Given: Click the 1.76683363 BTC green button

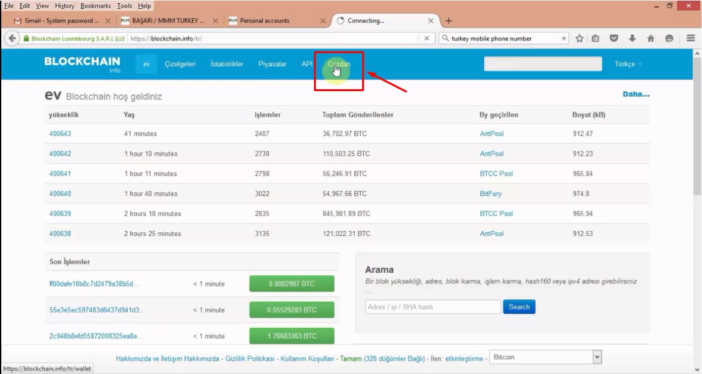Looking at the screenshot, I should click(x=291, y=336).
